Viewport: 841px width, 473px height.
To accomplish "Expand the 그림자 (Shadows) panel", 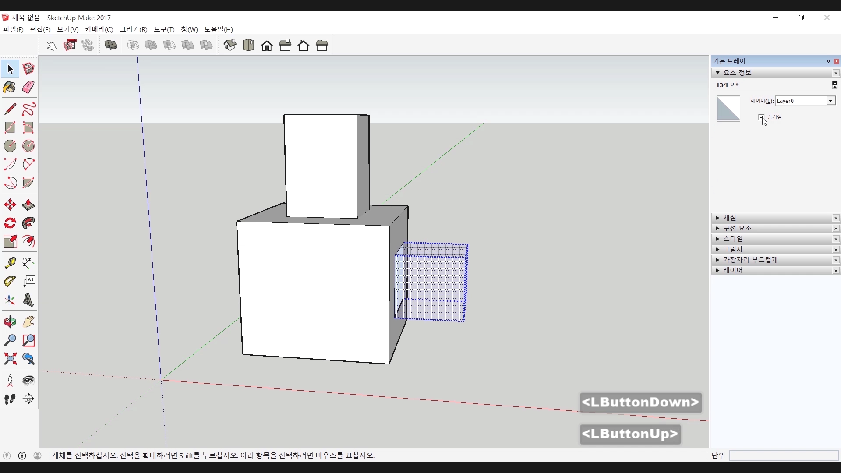I will 732,249.
